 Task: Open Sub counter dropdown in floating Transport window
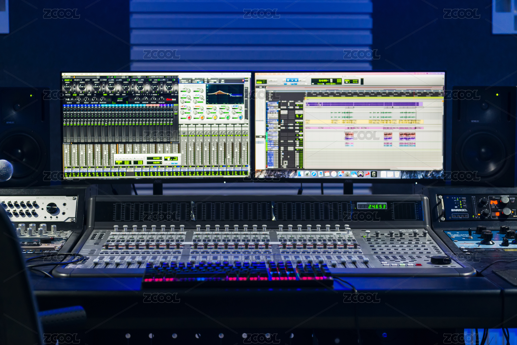click(162, 162)
